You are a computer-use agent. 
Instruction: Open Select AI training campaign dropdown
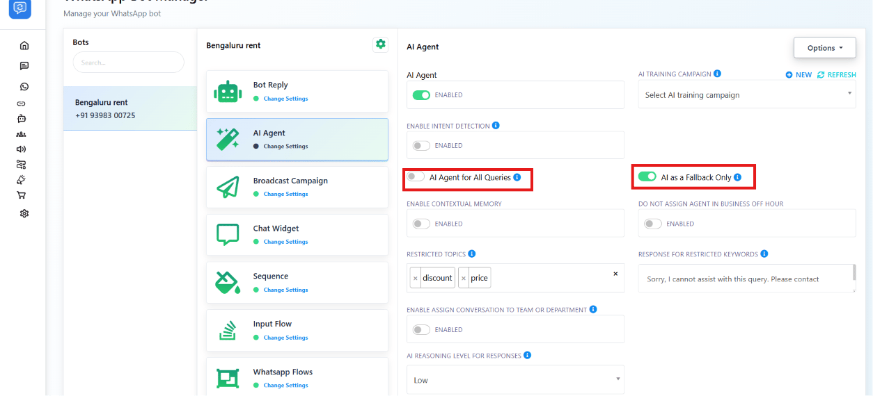747,94
